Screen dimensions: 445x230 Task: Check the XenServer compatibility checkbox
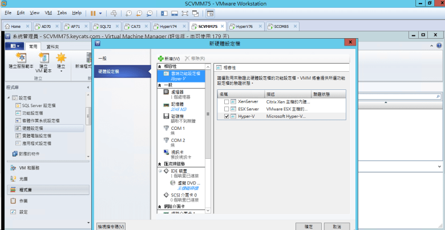[x=227, y=101]
